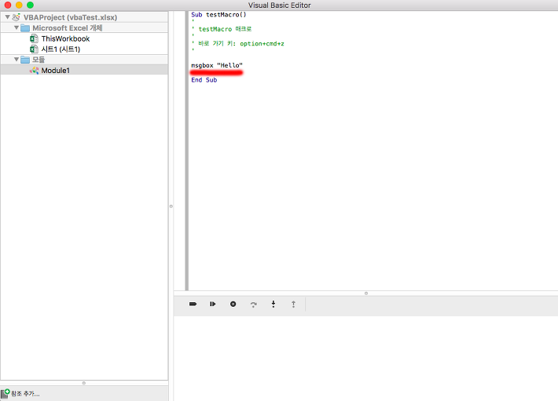Close the Visual Basic Editor window

point(8,5)
